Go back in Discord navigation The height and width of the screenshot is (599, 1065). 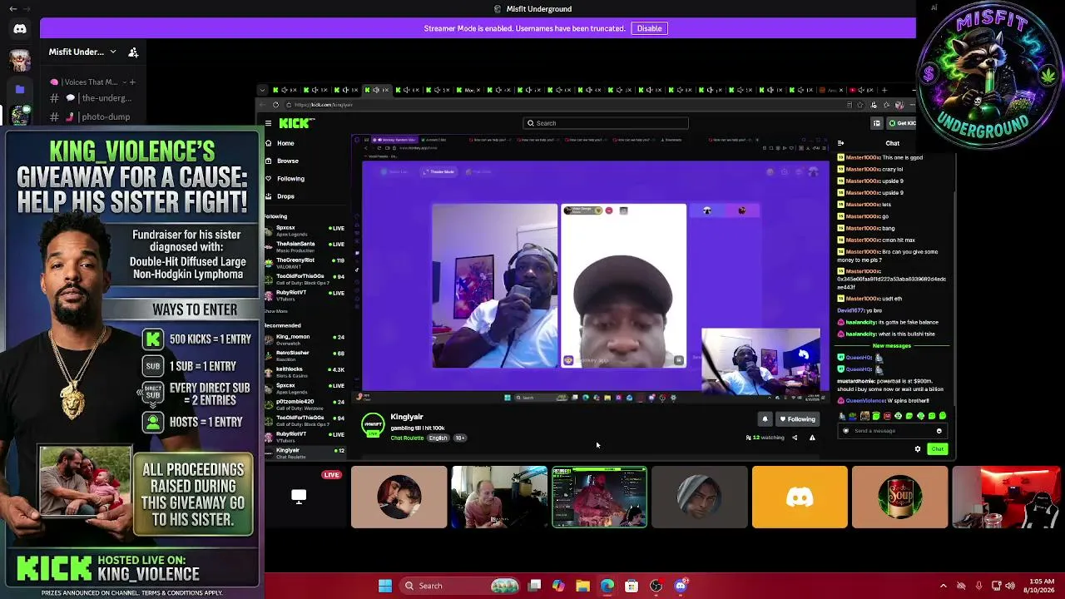coord(12,8)
